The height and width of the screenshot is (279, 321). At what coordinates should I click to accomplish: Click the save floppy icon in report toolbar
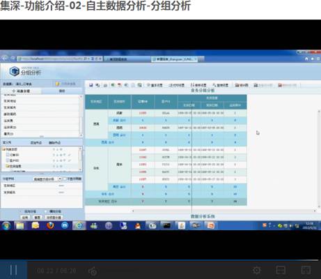point(91,85)
